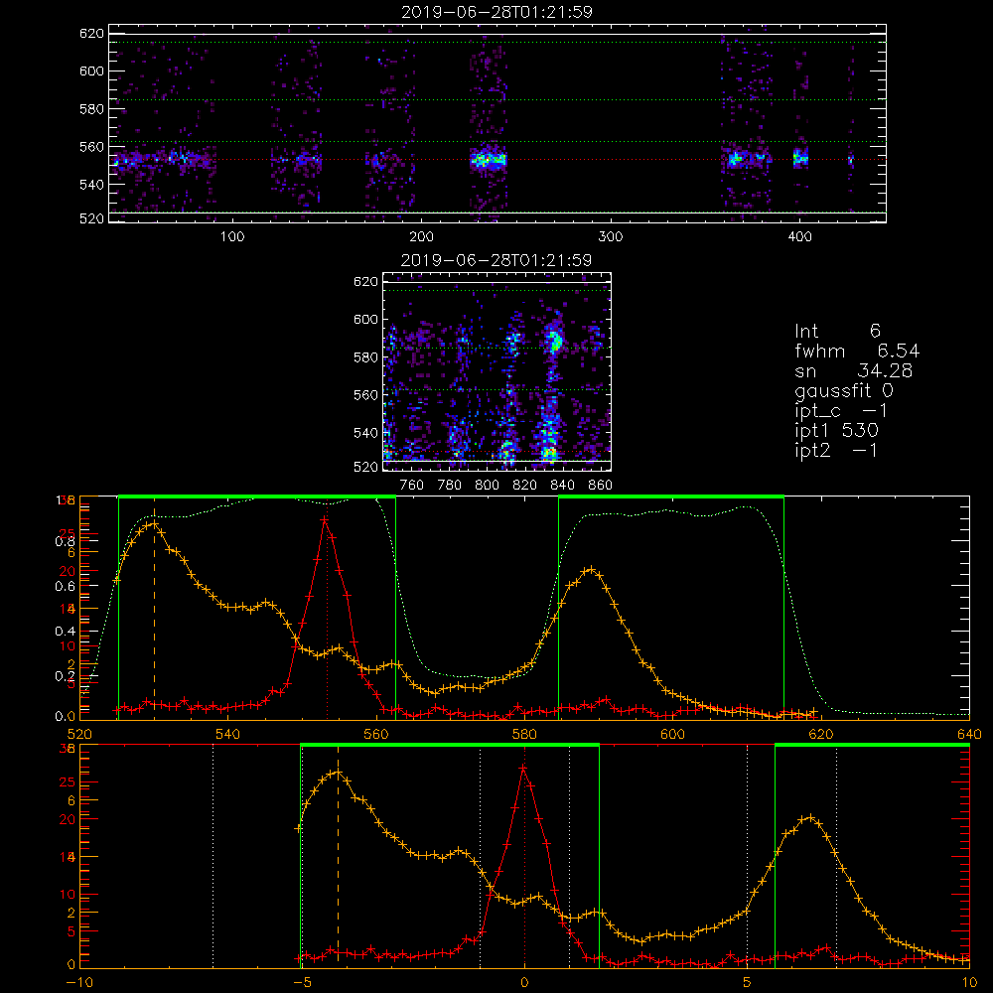Click the 800 x-axis label of the middle image

pos(487,486)
